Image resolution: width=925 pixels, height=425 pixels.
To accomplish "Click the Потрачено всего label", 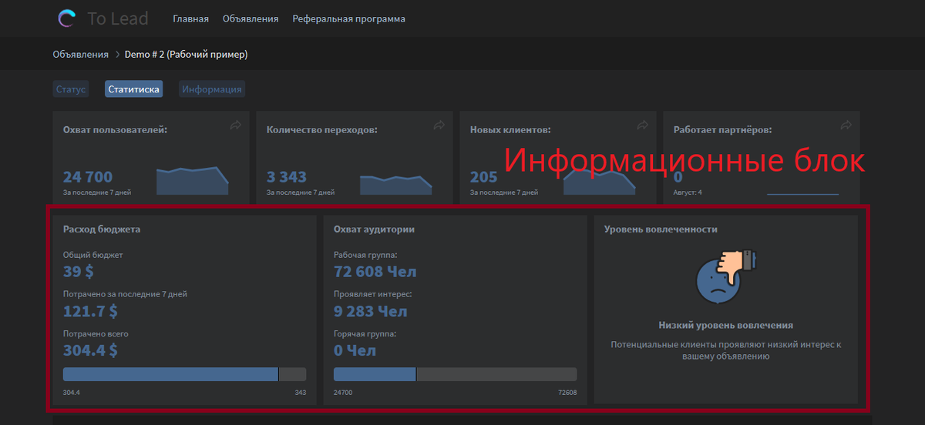I will point(96,334).
